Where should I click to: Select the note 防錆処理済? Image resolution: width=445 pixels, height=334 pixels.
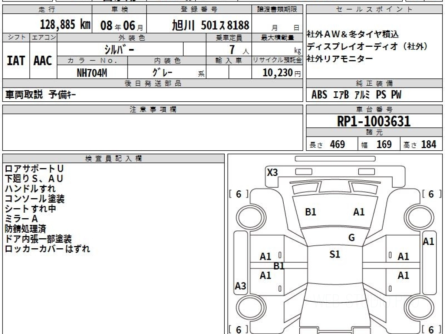(26, 229)
